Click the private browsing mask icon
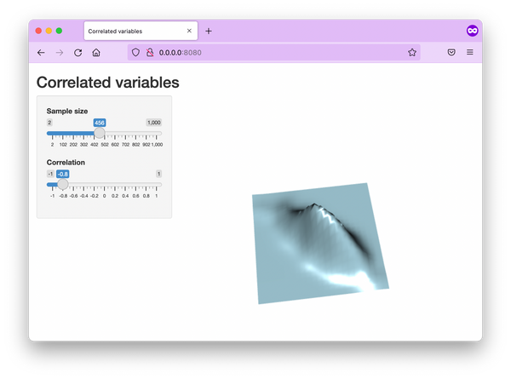 point(472,31)
